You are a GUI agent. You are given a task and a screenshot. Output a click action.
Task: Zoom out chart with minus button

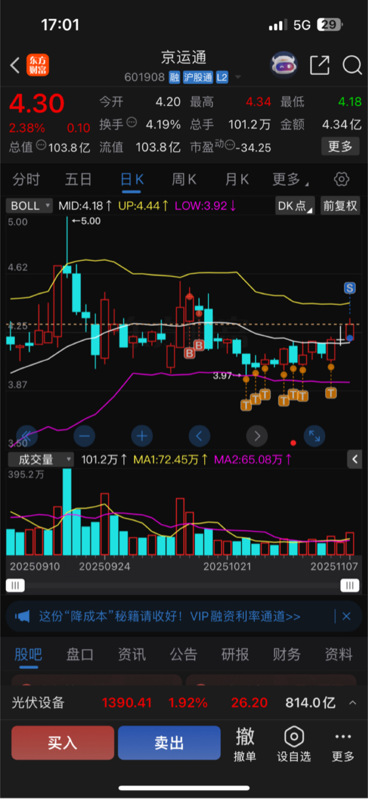point(84,436)
